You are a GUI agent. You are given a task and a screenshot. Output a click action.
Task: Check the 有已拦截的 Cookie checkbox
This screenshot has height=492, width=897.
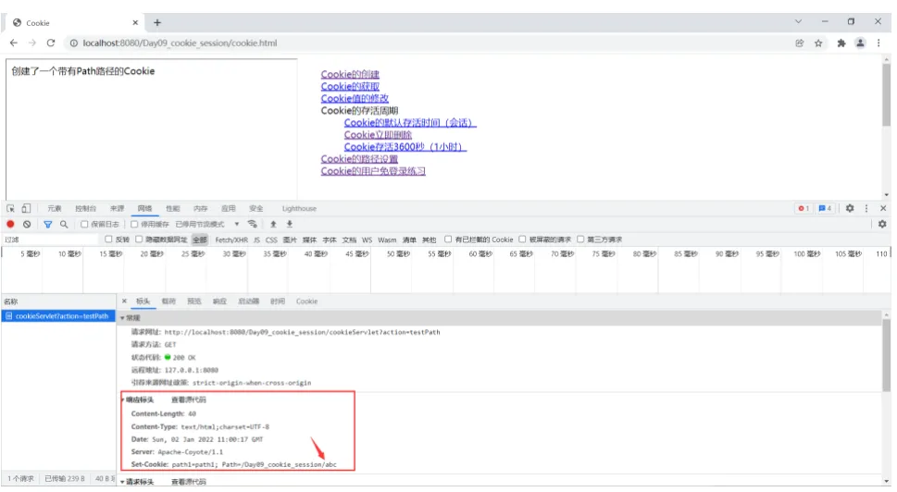[x=448, y=240]
